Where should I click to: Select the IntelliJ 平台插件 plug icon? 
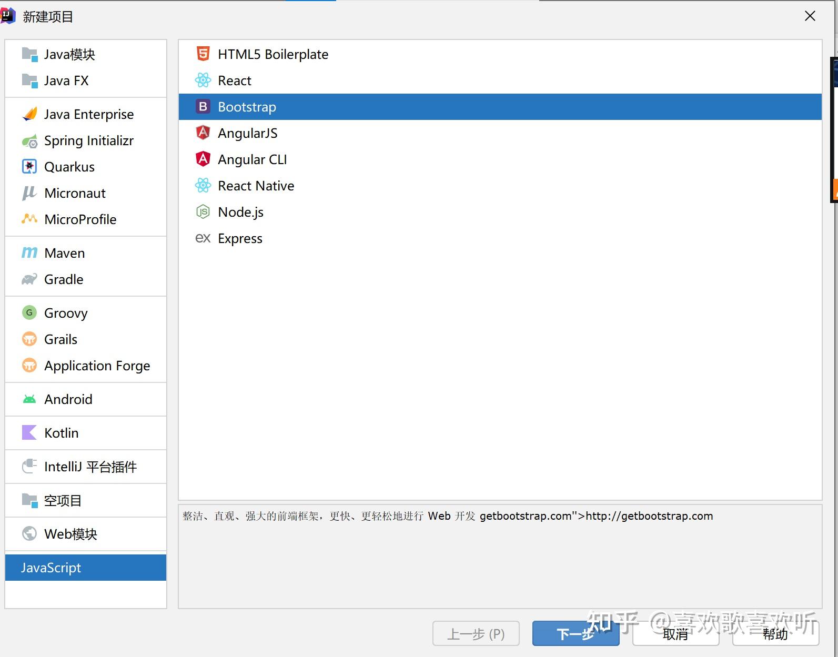tap(29, 467)
